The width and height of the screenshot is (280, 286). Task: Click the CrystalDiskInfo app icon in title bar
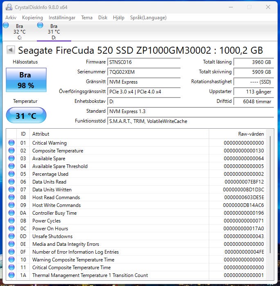[9, 7]
